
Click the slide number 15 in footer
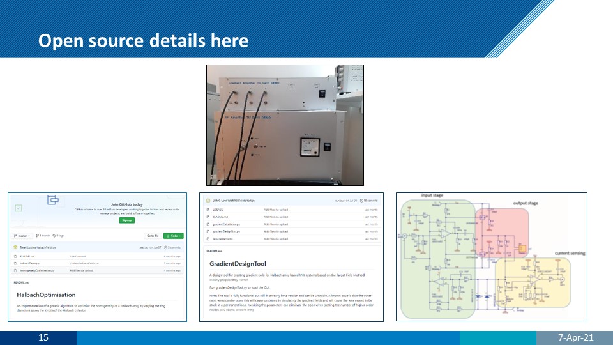pos(43,337)
